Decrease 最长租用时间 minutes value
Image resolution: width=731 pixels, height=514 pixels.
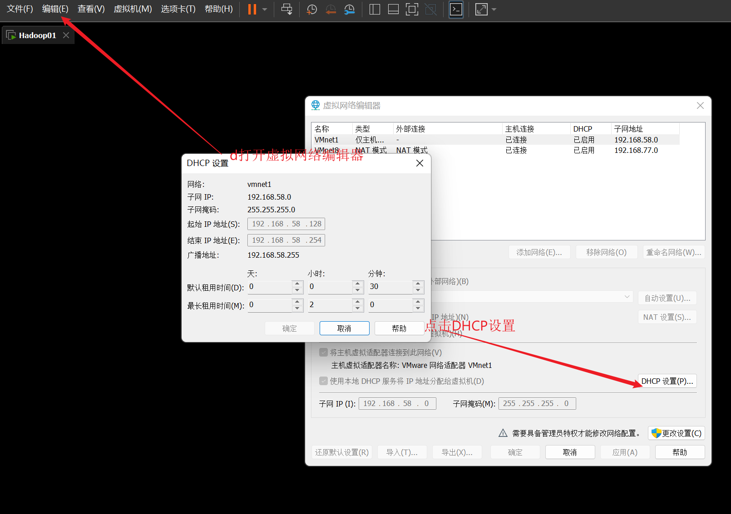point(418,308)
